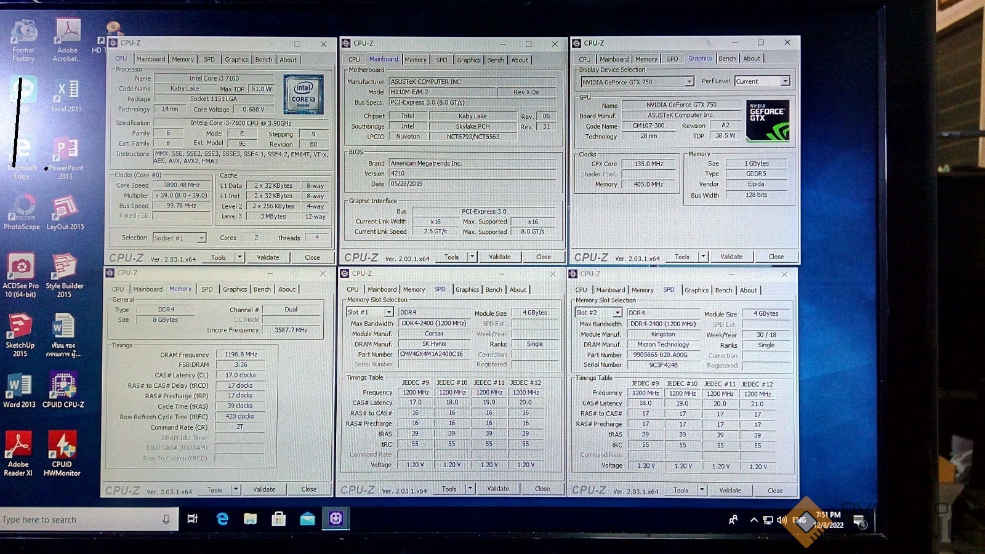This screenshot has width=985, height=554.
Task: Click the ENG language indicator
Action: [x=798, y=520]
